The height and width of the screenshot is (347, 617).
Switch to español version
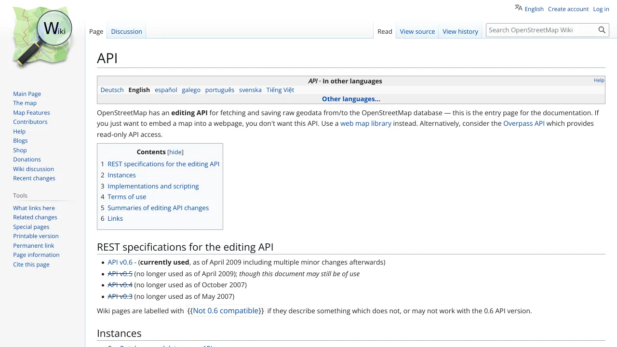pyautogui.click(x=166, y=90)
